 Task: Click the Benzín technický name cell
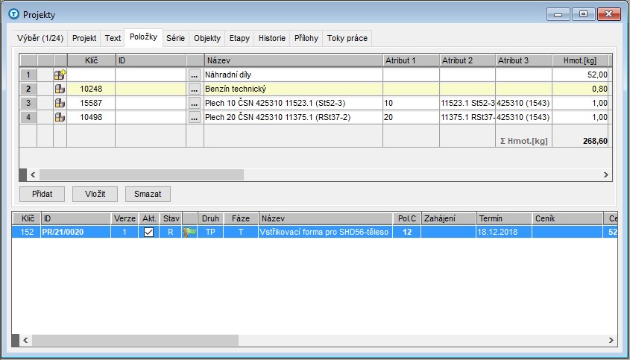[293, 89]
